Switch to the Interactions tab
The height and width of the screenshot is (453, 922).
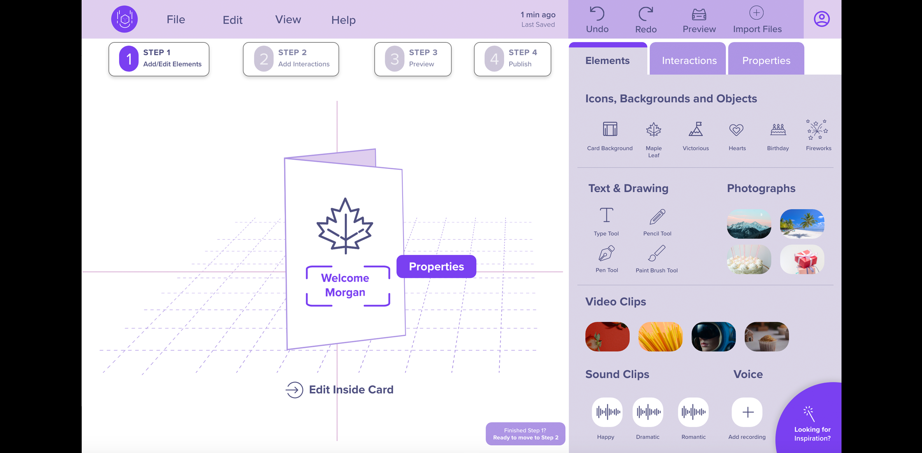pyautogui.click(x=689, y=61)
